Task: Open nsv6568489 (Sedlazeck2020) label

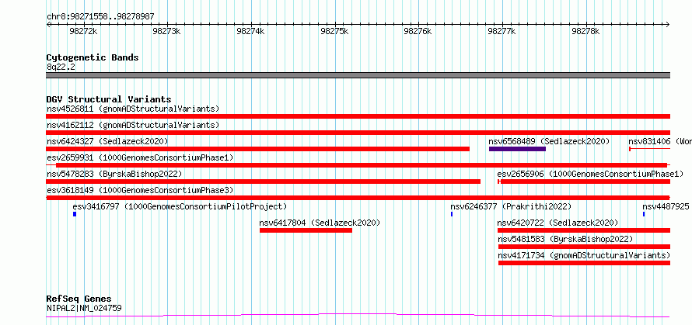Action: click(549, 141)
